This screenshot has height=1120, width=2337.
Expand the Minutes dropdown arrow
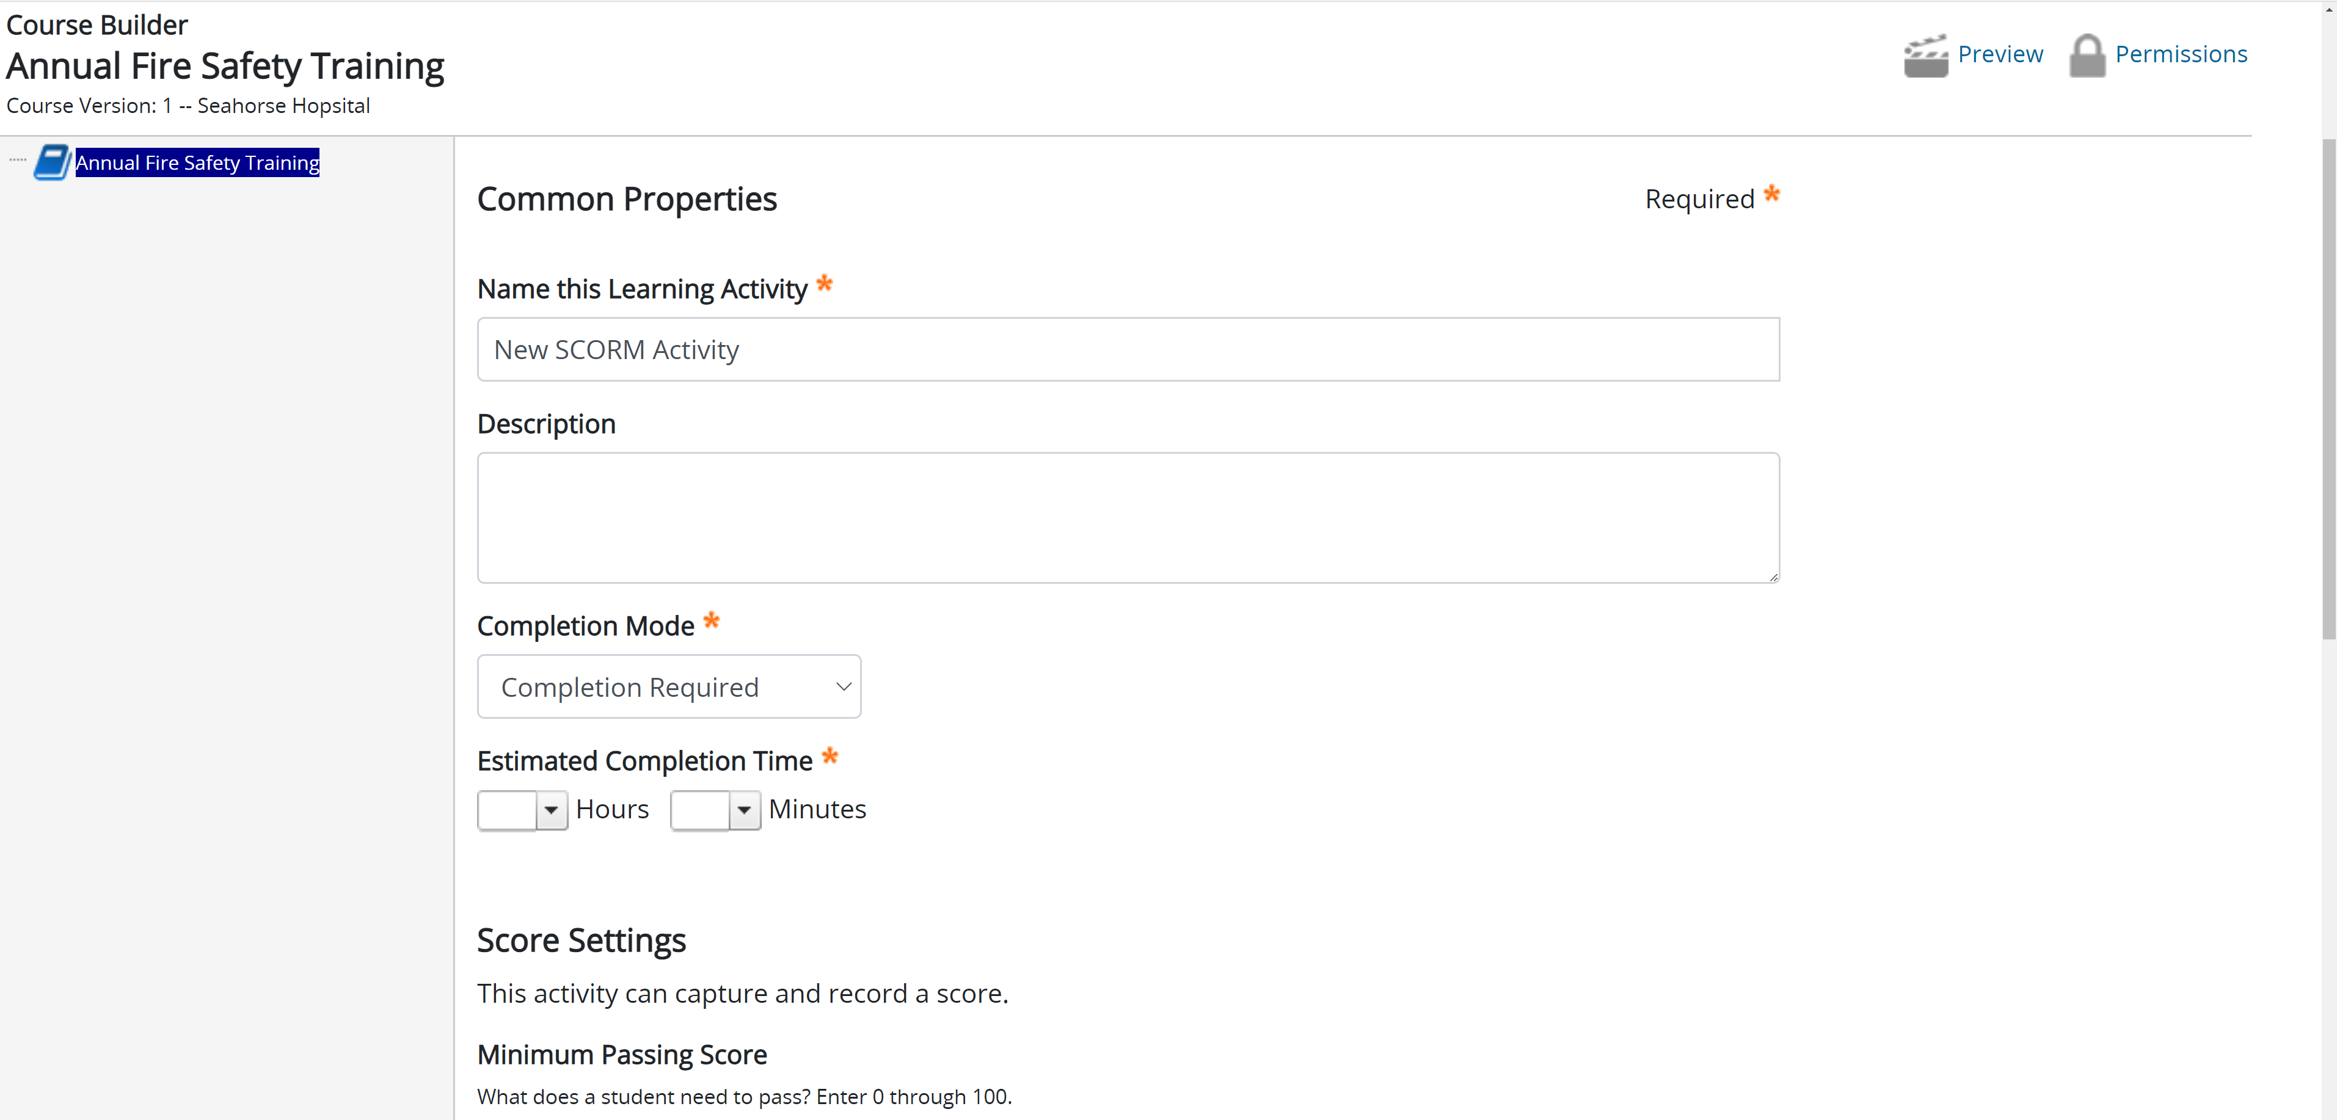pos(744,810)
